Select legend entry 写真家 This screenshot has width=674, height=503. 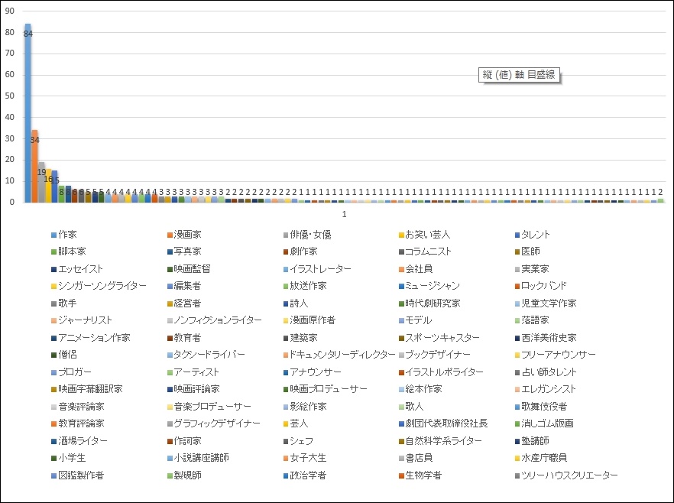(184, 251)
